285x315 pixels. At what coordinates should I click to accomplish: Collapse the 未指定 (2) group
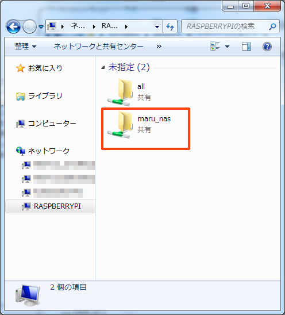coord(103,68)
